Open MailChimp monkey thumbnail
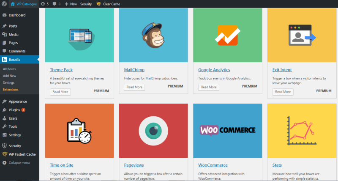 [x=153, y=35]
